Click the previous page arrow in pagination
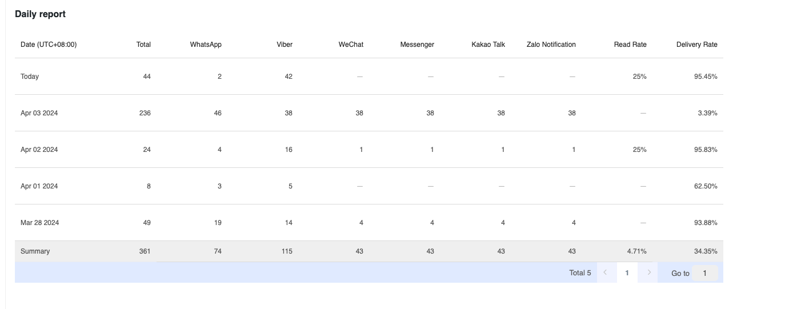 (606, 273)
